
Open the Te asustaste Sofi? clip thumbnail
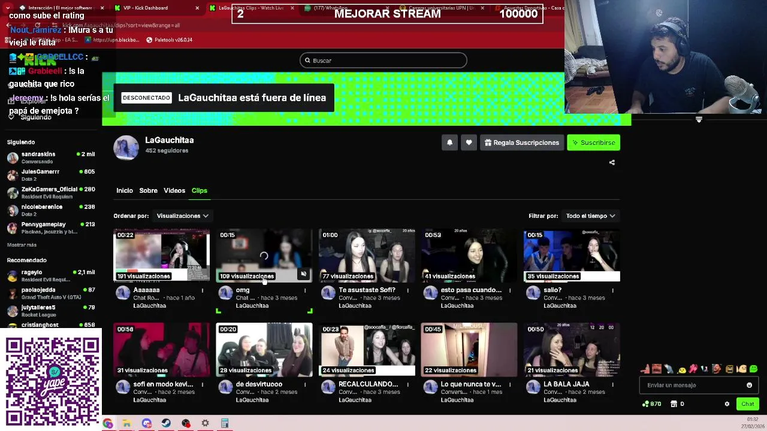point(367,255)
